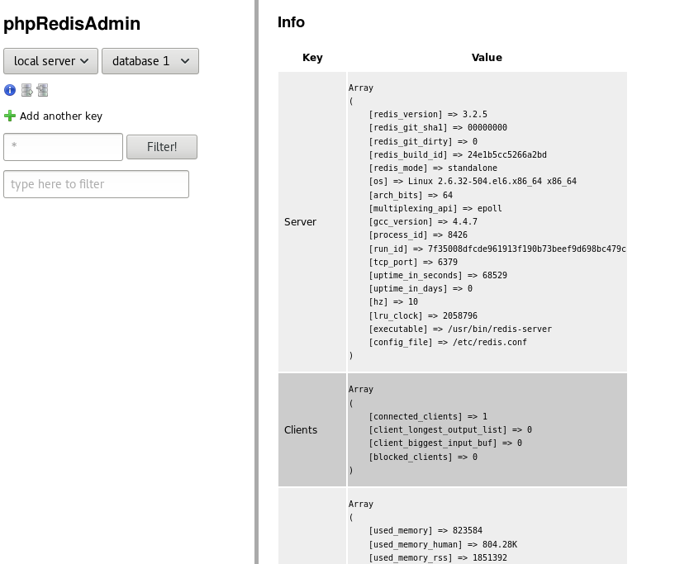Click the Info heading

(x=291, y=22)
